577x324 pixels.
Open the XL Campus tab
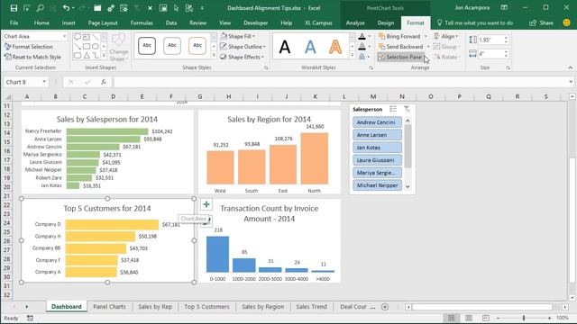[318, 22]
